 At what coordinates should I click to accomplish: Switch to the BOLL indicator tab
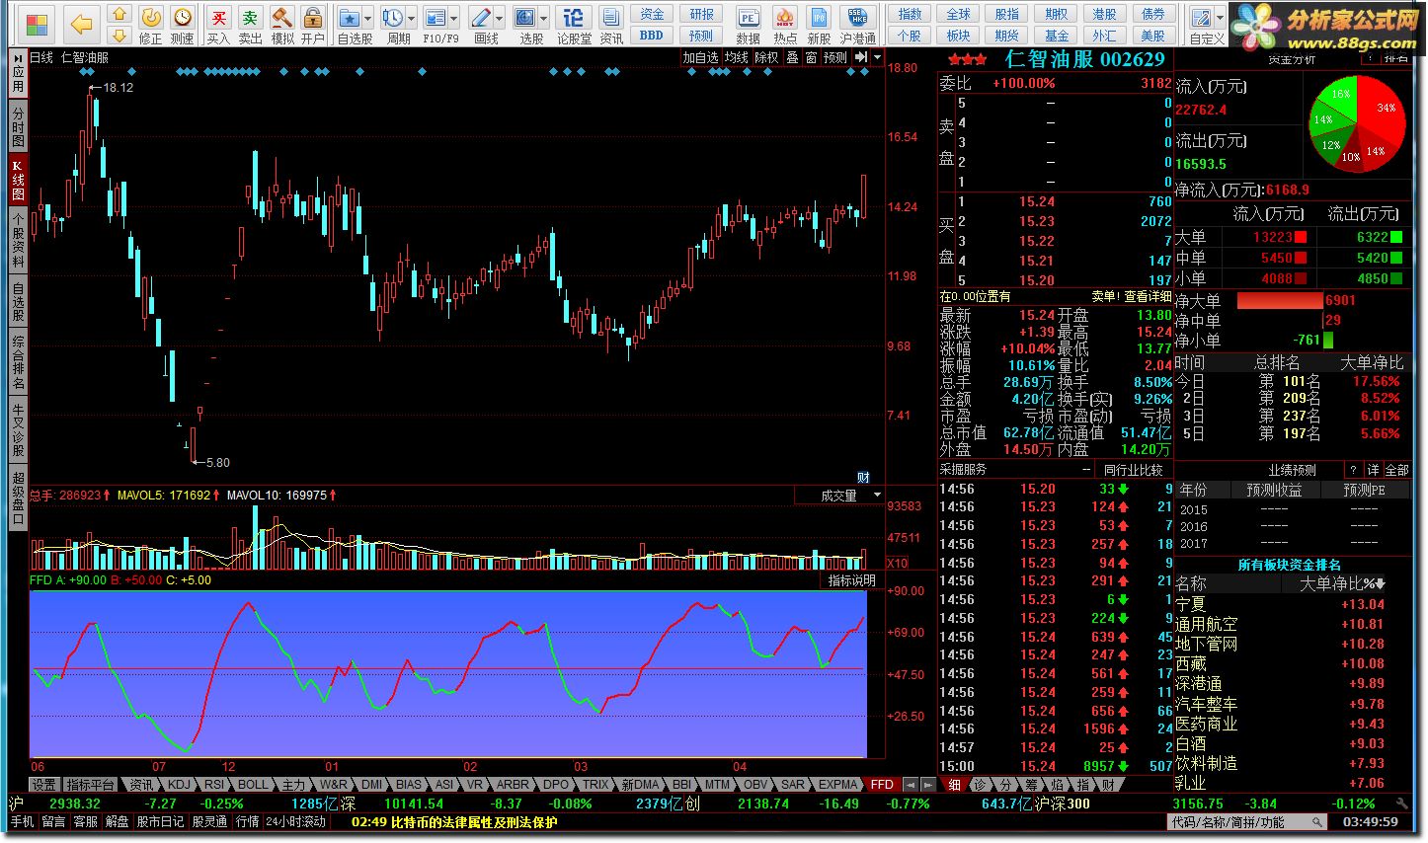point(253,785)
